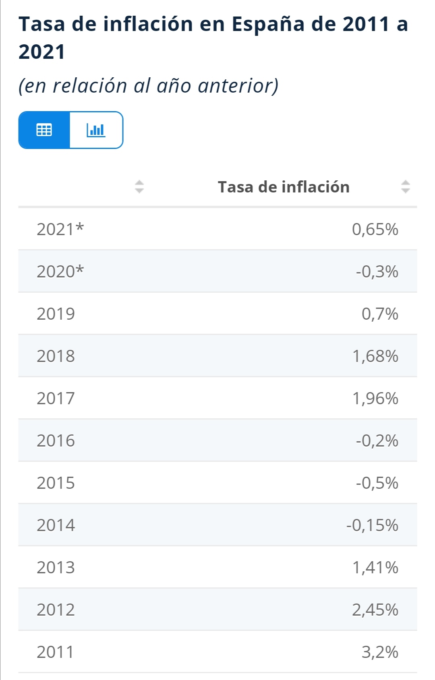
Task: Select the 2020* year cell
Action: [x=60, y=271]
